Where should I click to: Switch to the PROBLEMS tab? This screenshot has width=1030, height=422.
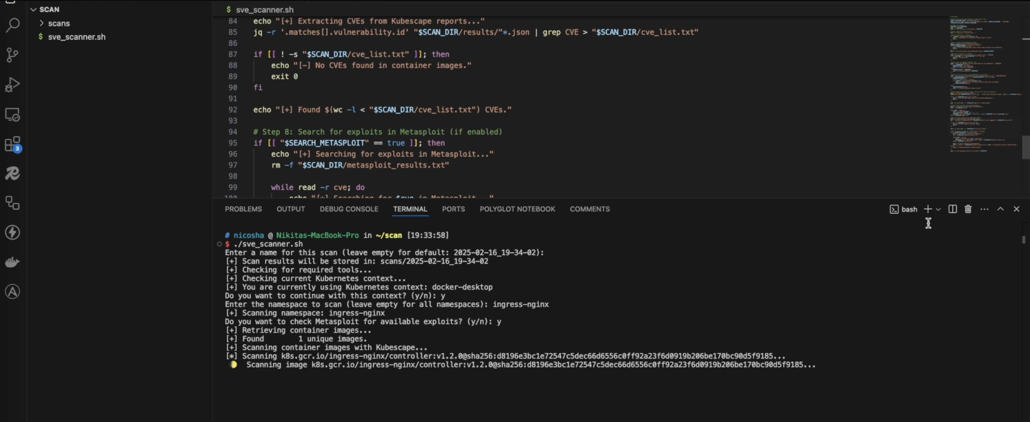(243, 209)
